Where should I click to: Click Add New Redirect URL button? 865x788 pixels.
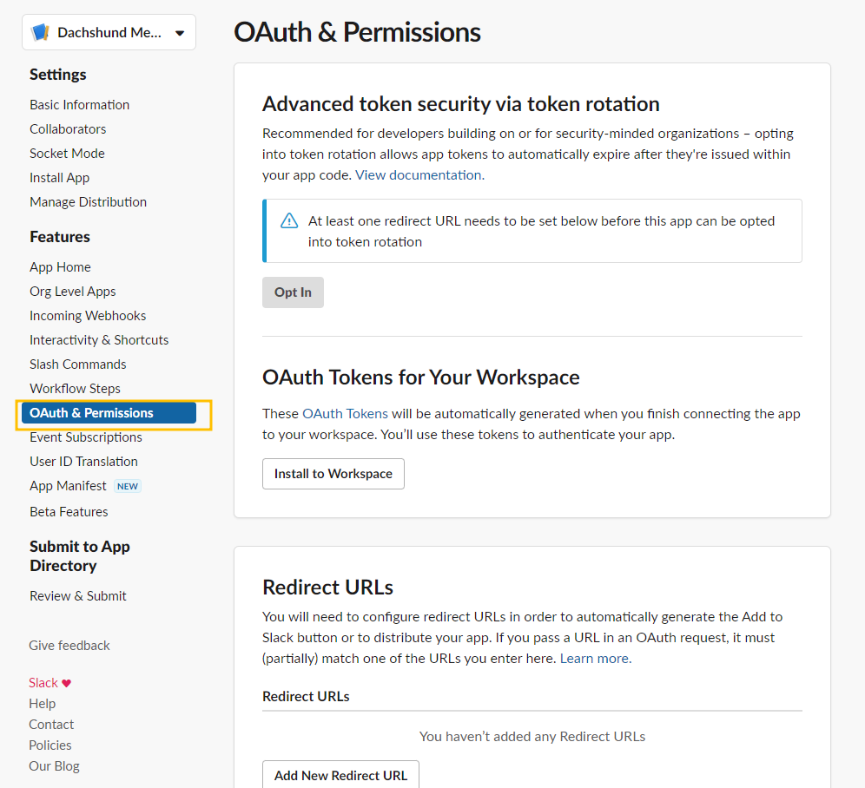pos(341,775)
